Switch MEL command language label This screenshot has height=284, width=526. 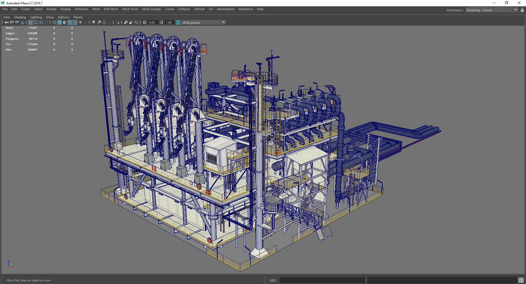pyautogui.click(x=273, y=280)
